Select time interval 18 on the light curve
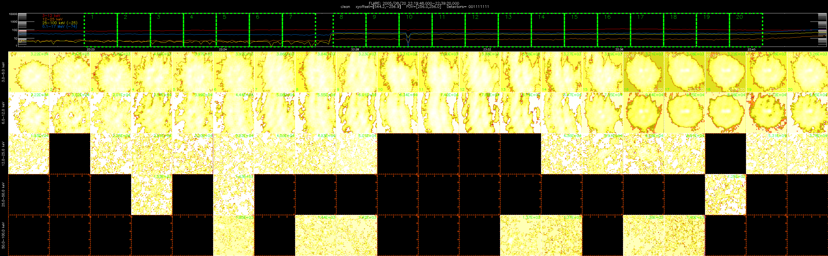This screenshot has height=256, width=828. click(680, 30)
